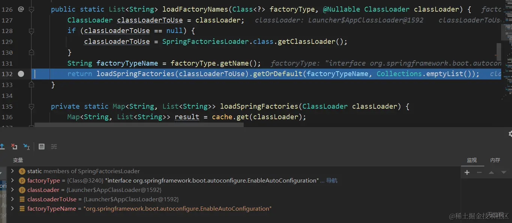Click the Drop Frame icon with red X
Screen dimensions: 512x223
click(14, 147)
